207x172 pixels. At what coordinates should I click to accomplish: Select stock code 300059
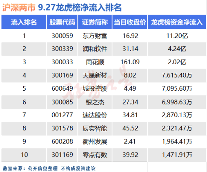62,36
